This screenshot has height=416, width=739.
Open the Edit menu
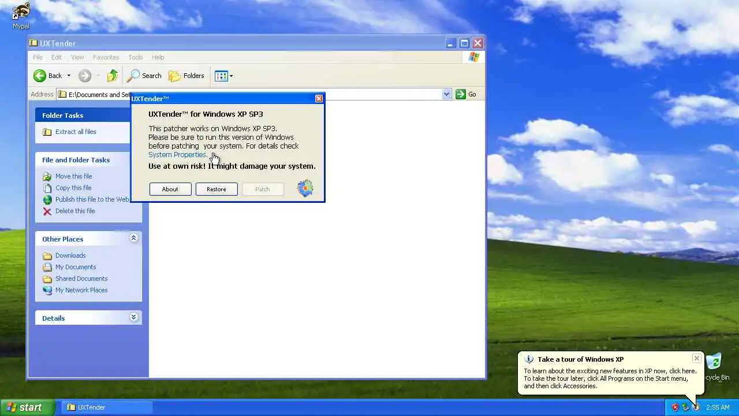coord(57,57)
